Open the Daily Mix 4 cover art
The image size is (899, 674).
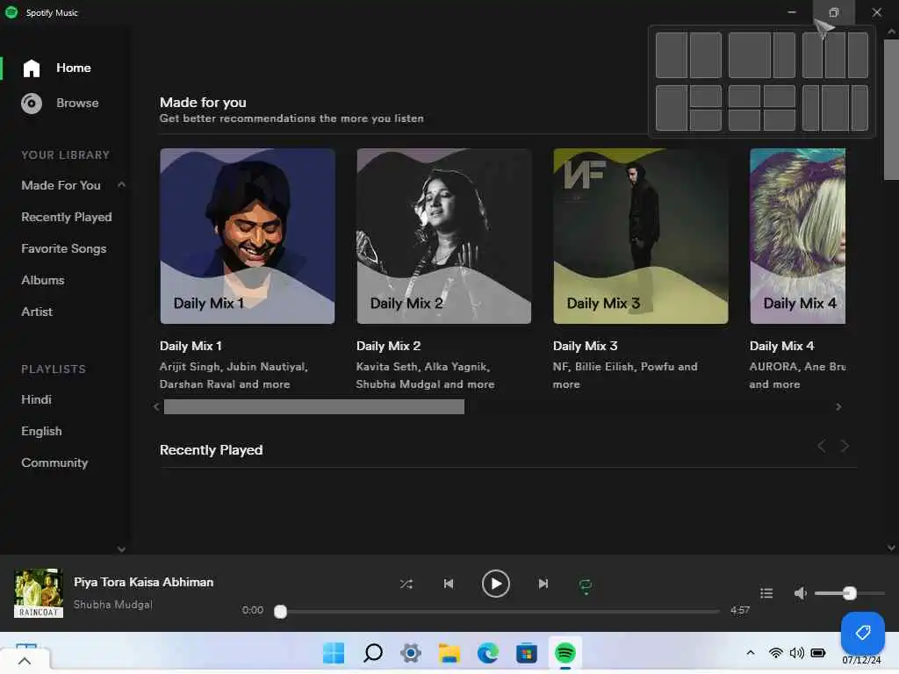coord(797,236)
